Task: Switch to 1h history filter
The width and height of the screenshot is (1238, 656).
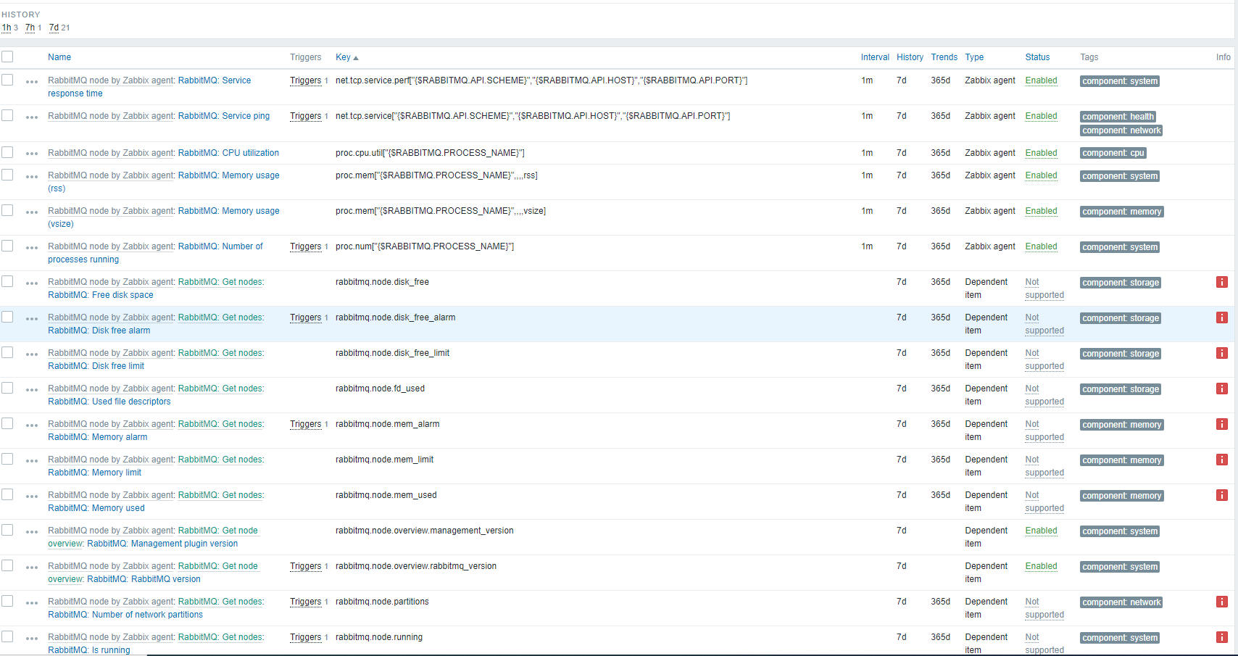Action: pos(7,28)
